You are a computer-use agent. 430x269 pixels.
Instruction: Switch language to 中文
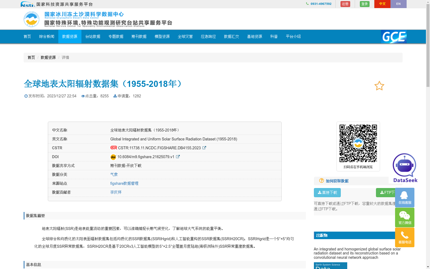382,4
